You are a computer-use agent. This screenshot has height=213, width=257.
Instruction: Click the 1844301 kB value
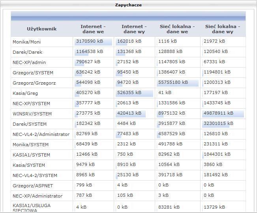[x=217, y=155]
